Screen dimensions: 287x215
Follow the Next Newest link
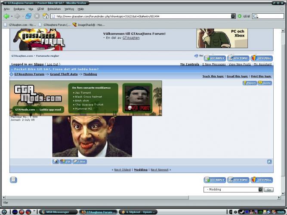(x=160, y=170)
